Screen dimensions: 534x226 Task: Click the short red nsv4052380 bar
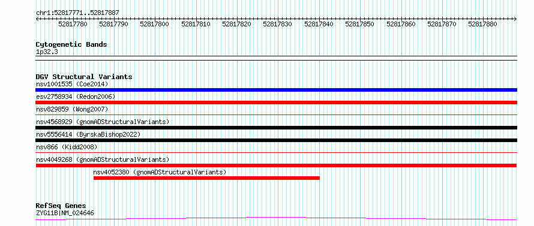207,178
